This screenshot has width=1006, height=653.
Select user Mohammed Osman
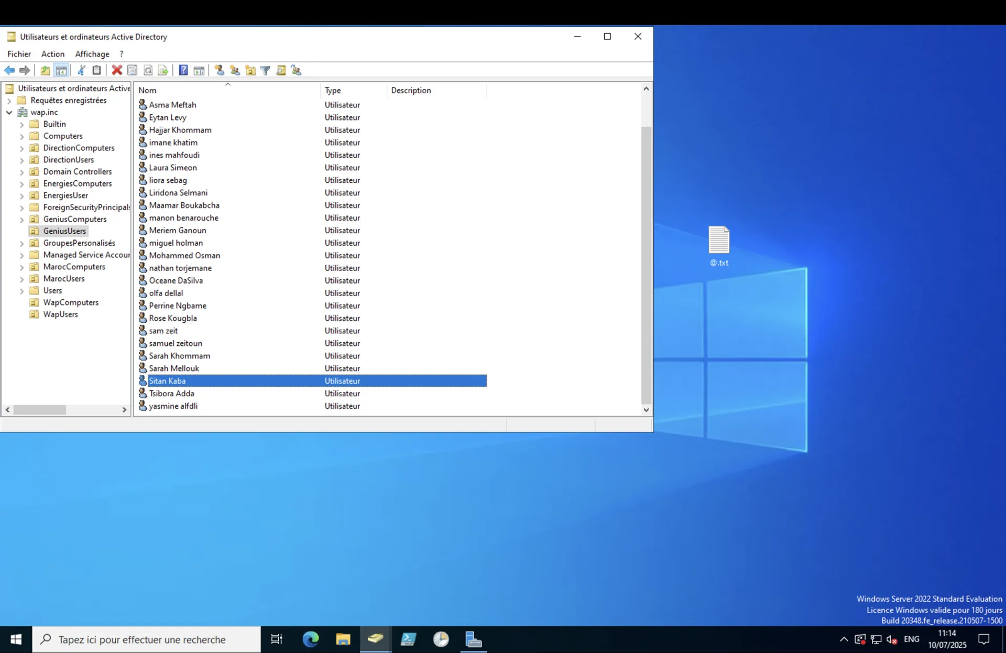point(184,256)
